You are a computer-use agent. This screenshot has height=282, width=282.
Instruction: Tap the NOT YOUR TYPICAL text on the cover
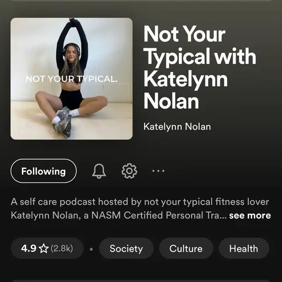(71, 79)
